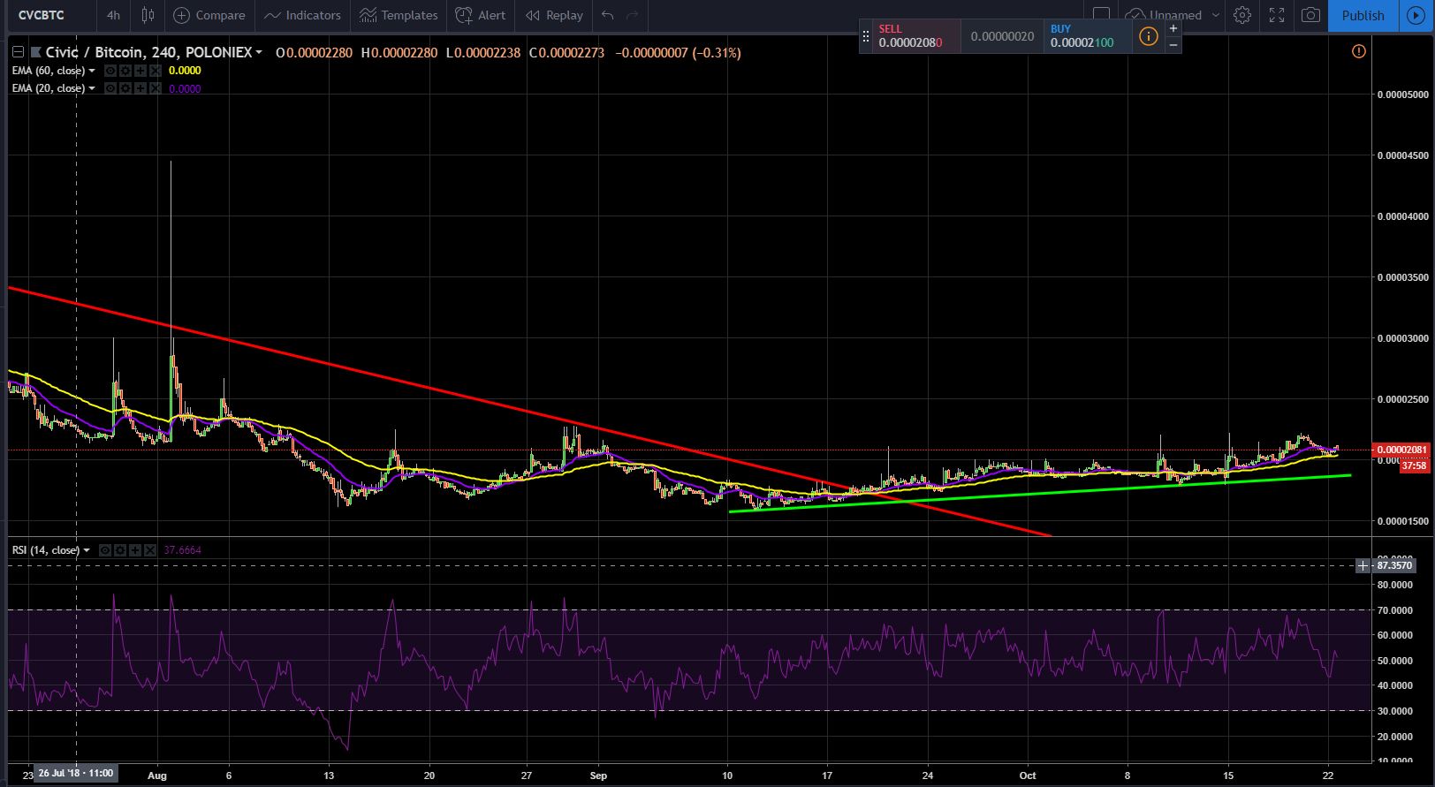The width and height of the screenshot is (1435, 787).
Task: Click the Compare symbols button
Action: click(x=209, y=15)
